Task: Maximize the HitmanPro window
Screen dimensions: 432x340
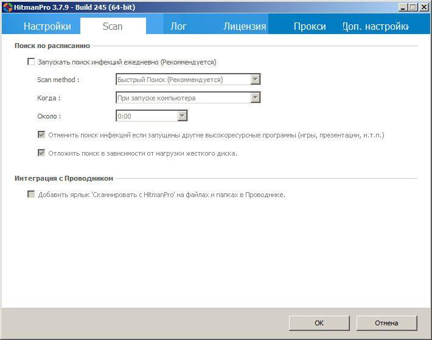Action: pos(413,7)
